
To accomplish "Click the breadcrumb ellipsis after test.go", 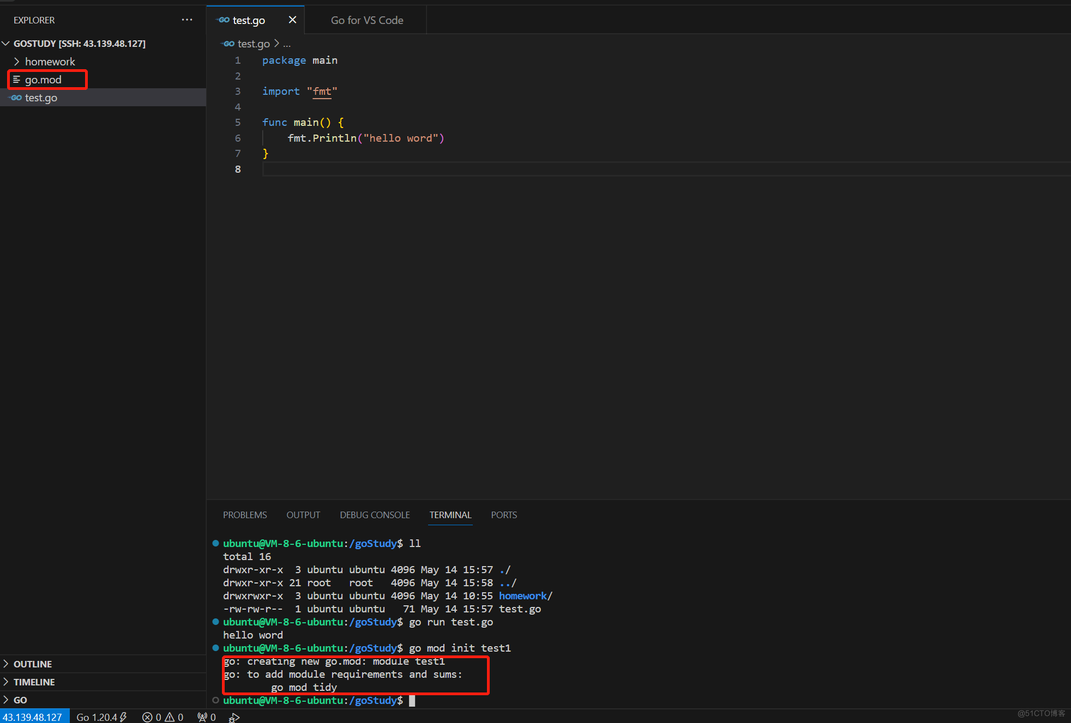I will (287, 44).
